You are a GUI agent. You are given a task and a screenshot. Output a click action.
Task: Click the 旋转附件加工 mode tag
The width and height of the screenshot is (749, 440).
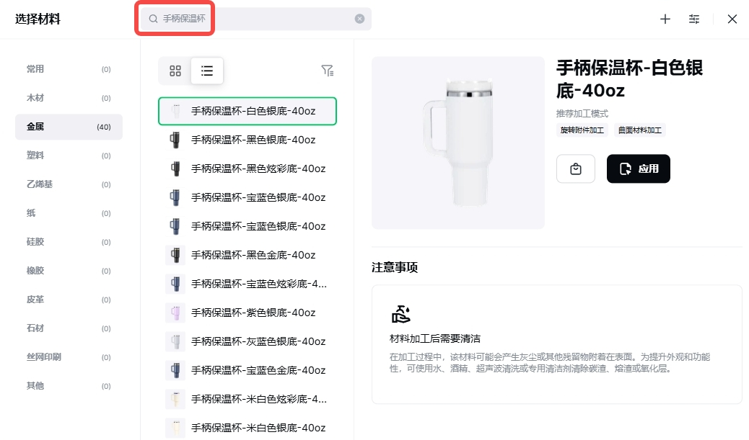[582, 130]
